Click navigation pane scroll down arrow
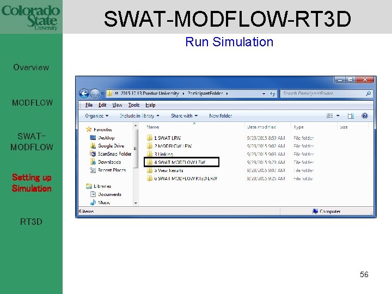This screenshot has height=294, width=392. pos(136,203)
